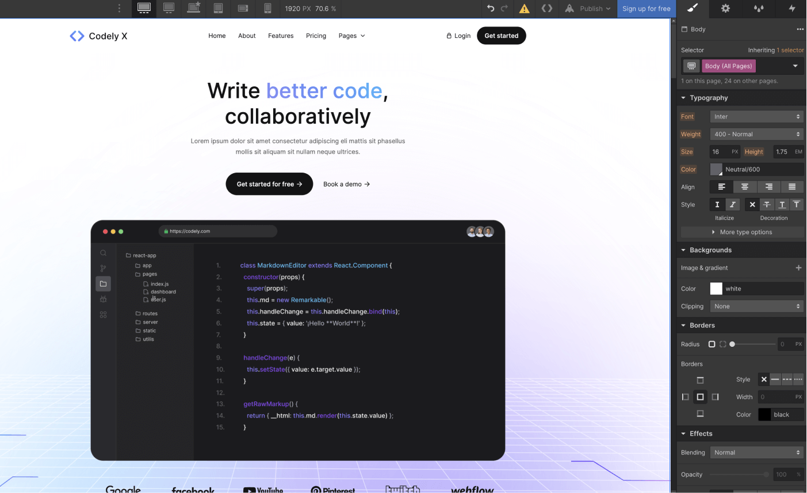Screen dimensions: 807x493
Task: Open the Weight dropdown showing 400 - Normal
Action: point(756,133)
